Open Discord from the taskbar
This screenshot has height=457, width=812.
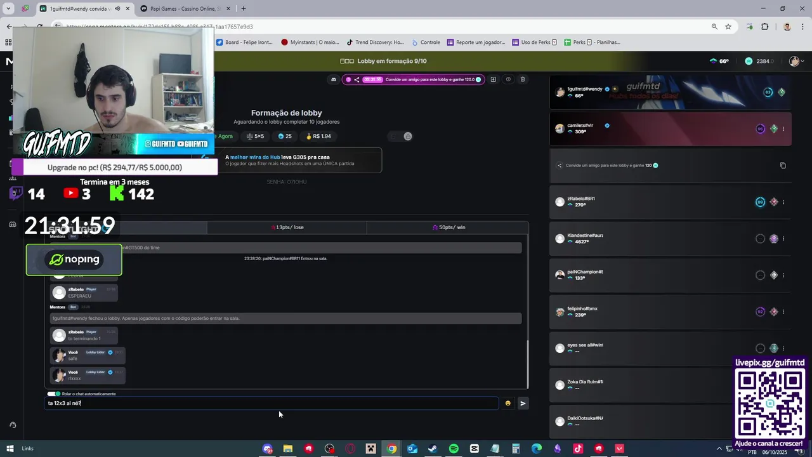pyautogui.click(x=267, y=449)
